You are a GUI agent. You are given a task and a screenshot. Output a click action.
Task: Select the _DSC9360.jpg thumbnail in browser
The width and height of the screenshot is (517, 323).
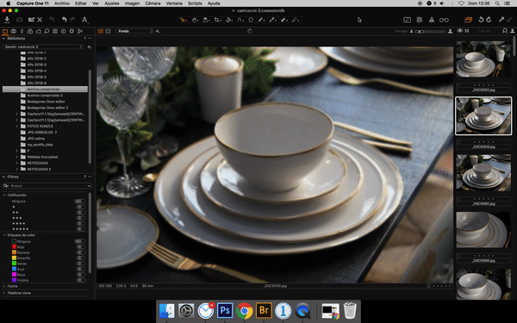pos(483,173)
